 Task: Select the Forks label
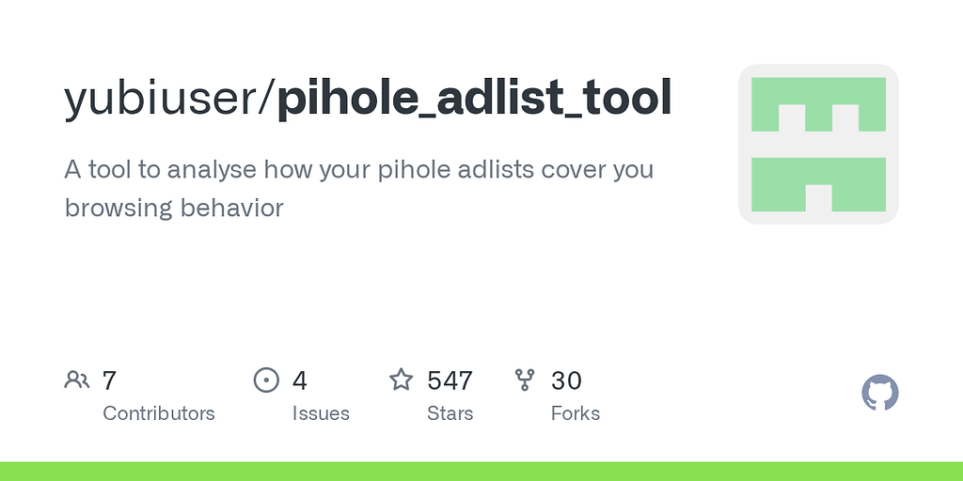[576, 413]
